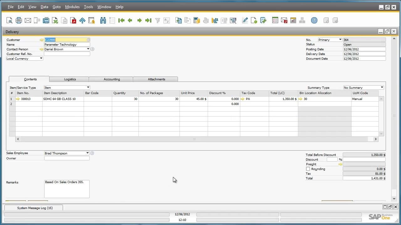Switch to the Accounting tab
Image resolution: width=401 pixels, height=225 pixels.
click(x=111, y=79)
